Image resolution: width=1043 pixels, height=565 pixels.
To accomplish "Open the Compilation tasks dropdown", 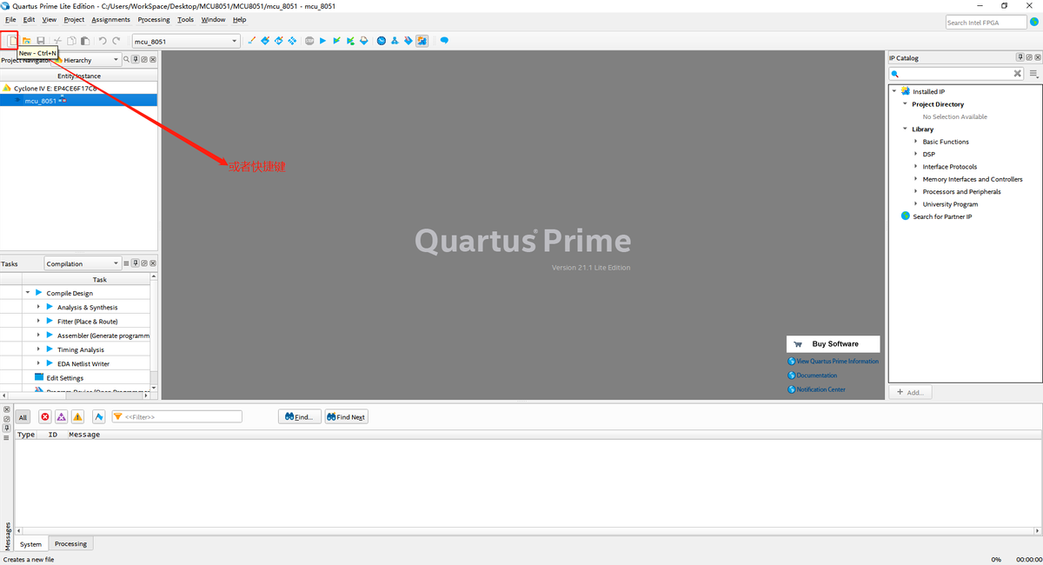I will [x=83, y=263].
